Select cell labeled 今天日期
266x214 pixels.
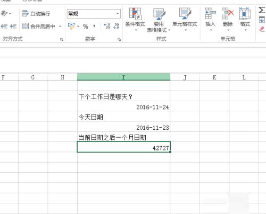(x=123, y=117)
